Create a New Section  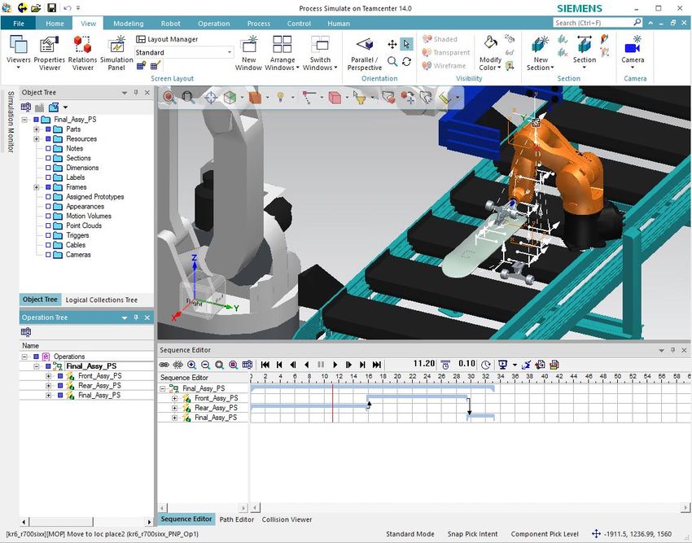pos(540,53)
